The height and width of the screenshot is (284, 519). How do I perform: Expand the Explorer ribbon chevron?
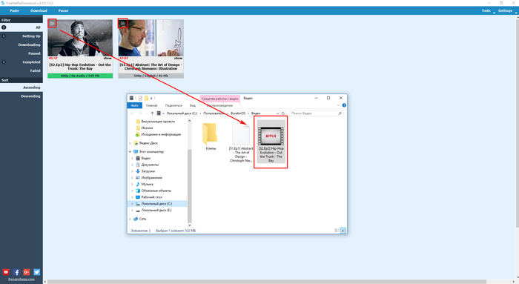[338, 105]
